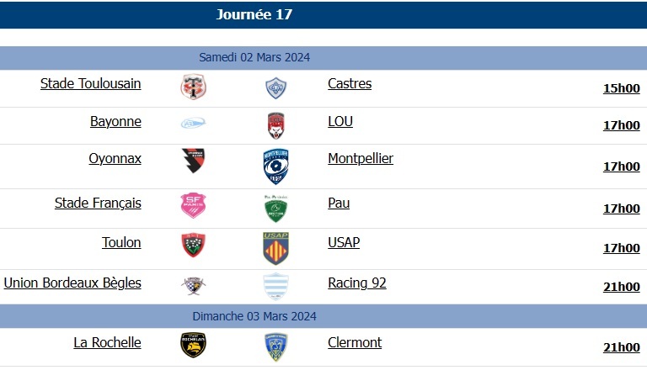The image size is (647, 370).
Task: Click the Clermont club crest
Action: click(276, 345)
